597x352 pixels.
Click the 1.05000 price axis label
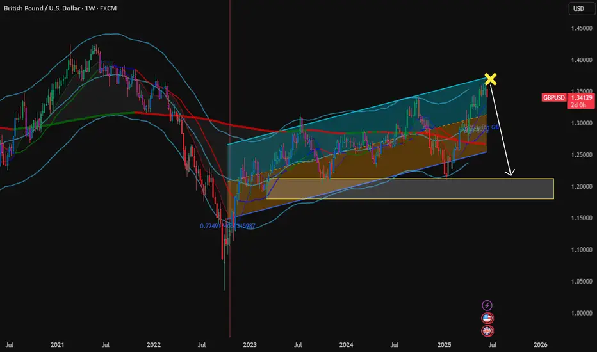coord(582,281)
